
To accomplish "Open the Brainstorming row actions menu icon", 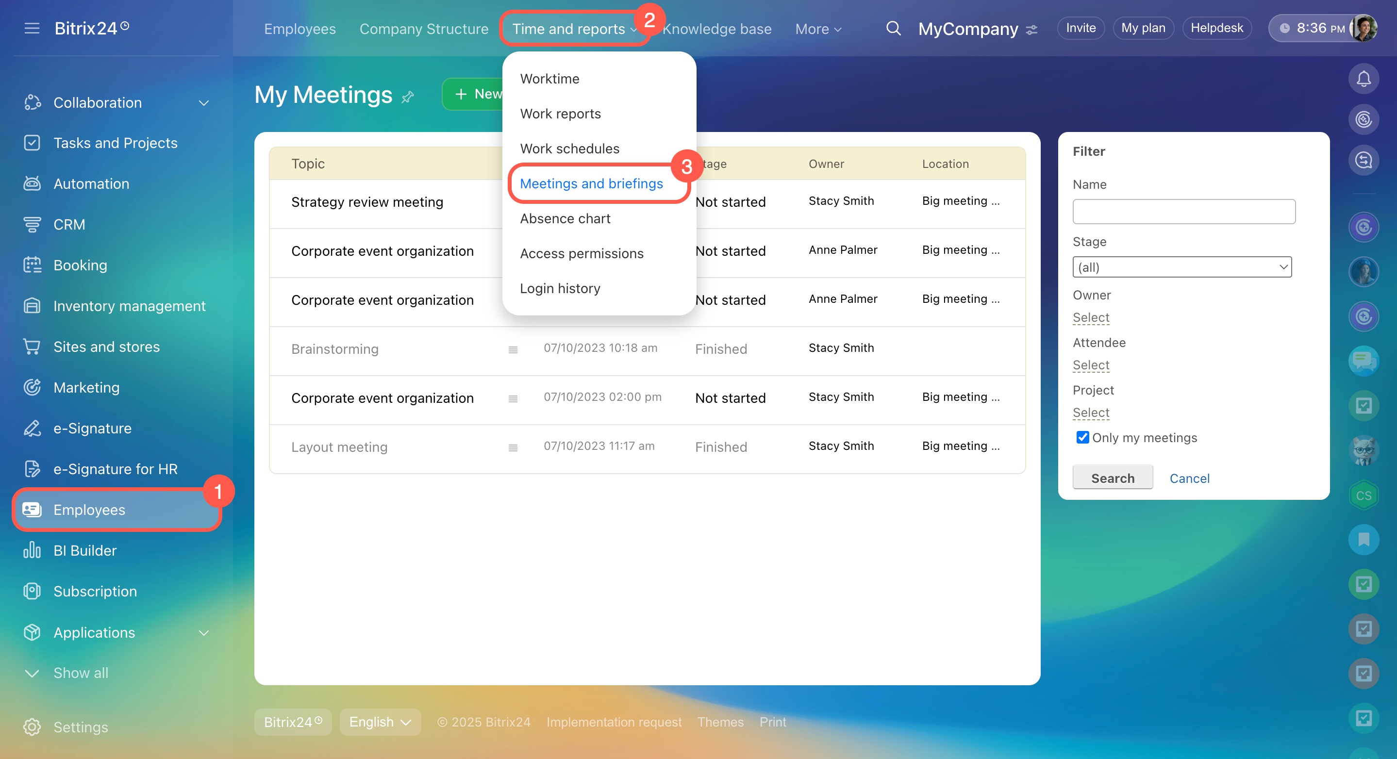I will coord(513,350).
